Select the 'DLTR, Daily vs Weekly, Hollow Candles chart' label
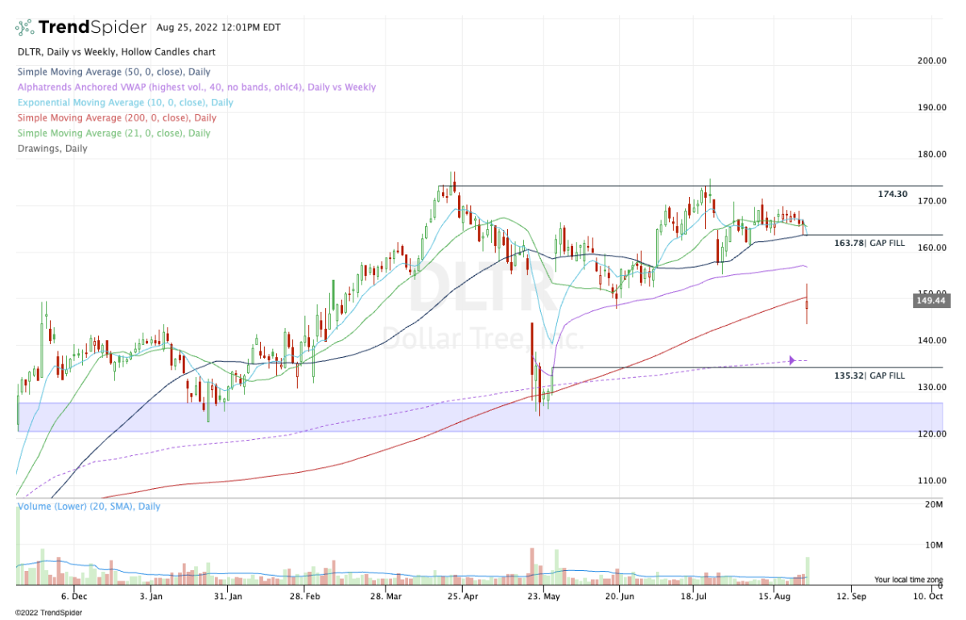Screen dimensions: 966x620 [116, 52]
